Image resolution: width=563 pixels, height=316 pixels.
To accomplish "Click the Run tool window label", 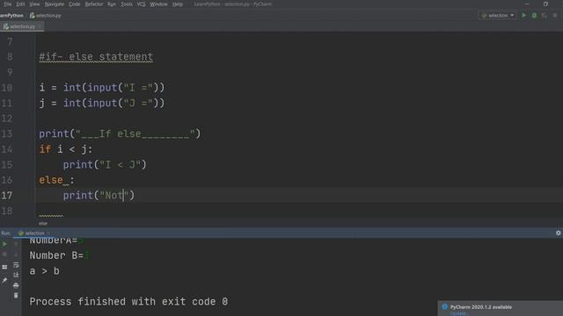I will tap(5, 233).
